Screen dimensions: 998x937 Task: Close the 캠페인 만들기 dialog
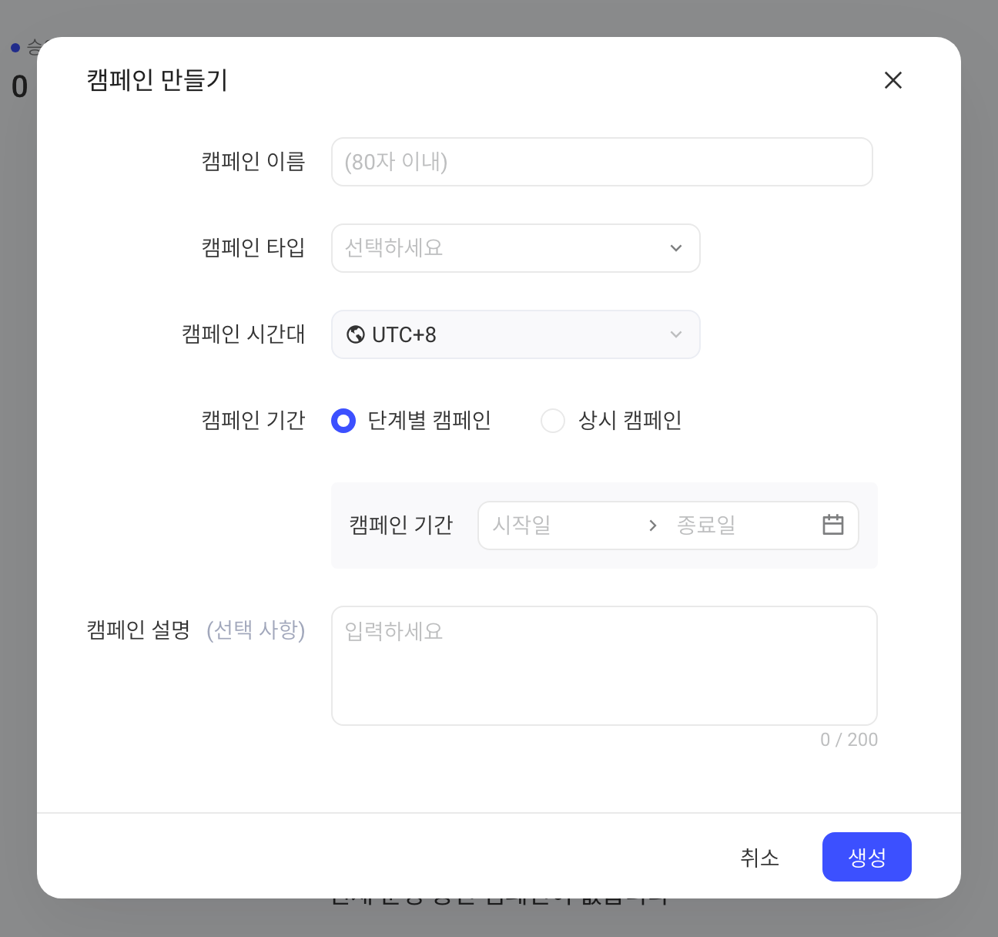point(893,80)
